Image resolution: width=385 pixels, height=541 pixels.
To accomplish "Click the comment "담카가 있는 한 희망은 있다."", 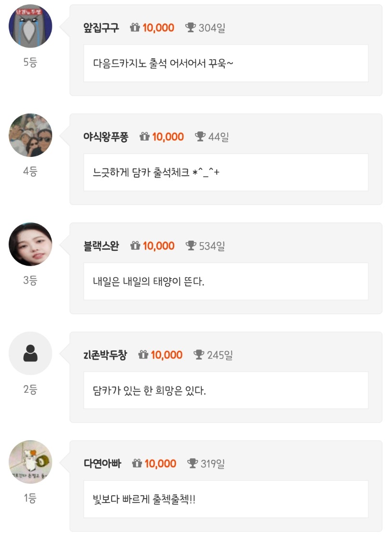I will [149, 390].
